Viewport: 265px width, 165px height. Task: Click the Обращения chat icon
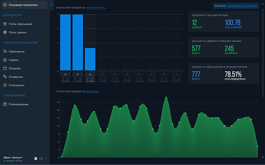point(5,51)
